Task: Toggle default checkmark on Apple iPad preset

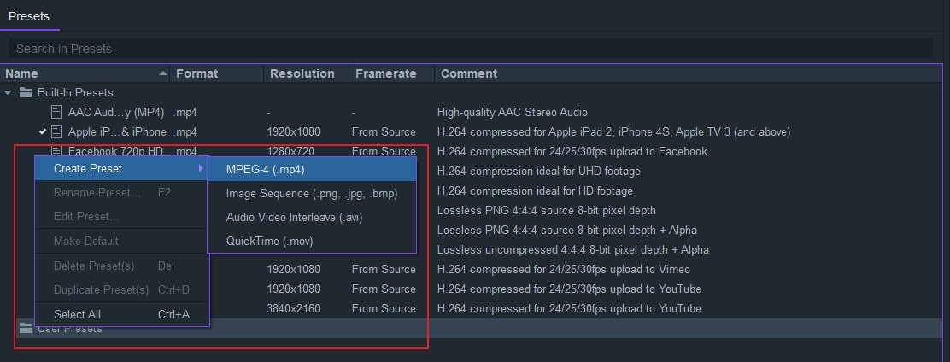Action: click(x=42, y=131)
